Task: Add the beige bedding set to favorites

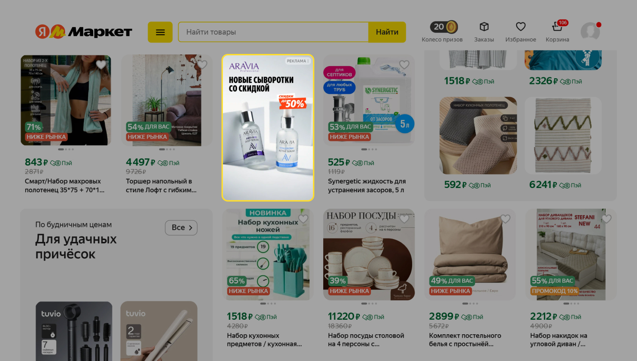Action: tap(505, 219)
